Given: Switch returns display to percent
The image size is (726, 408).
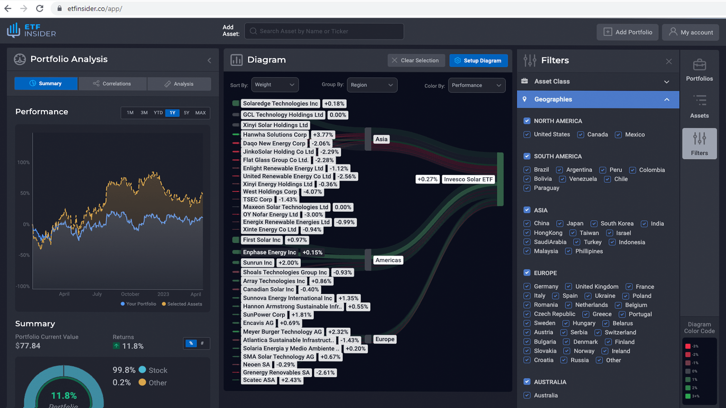Looking at the screenshot, I should pos(191,343).
